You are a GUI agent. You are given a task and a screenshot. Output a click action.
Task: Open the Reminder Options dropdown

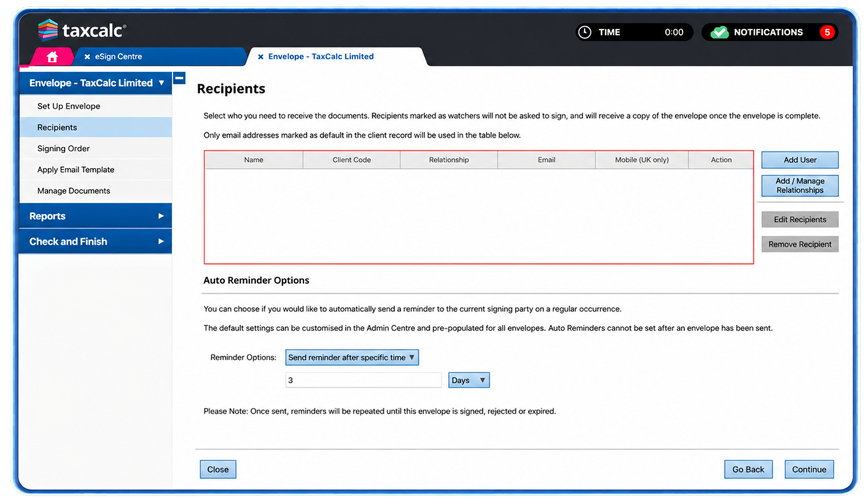352,358
